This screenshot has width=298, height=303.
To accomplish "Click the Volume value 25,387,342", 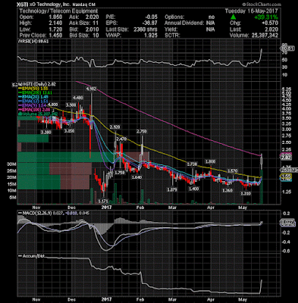I will click(265, 36).
